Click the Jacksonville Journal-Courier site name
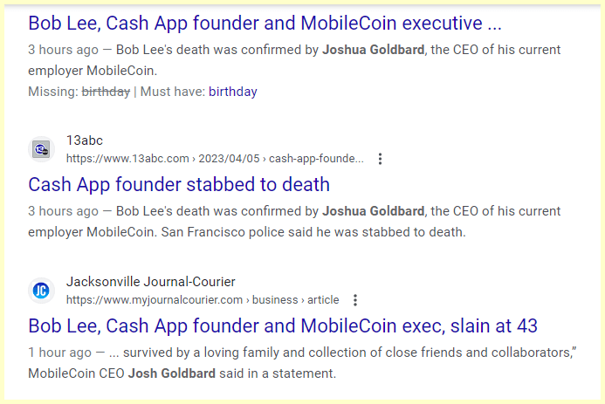The width and height of the screenshot is (605, 404). 150,282
